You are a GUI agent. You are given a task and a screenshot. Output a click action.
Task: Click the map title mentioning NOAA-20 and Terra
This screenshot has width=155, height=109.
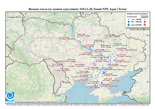[x=77, y=9]
